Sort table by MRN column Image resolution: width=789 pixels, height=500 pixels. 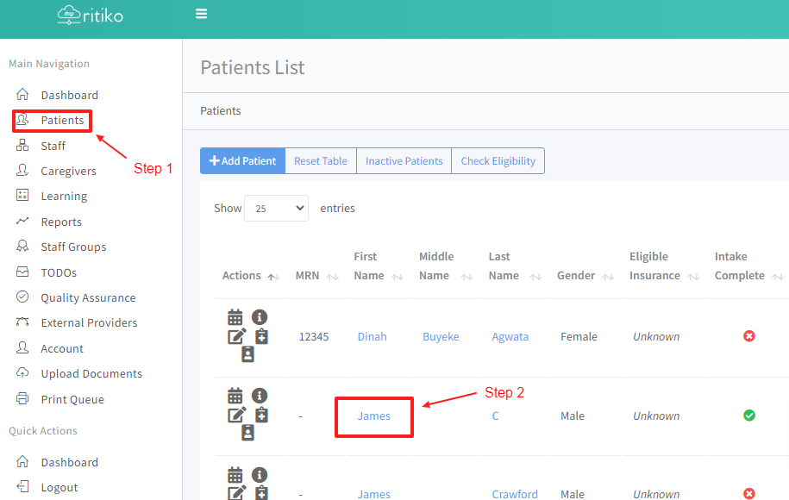(315, 276)
